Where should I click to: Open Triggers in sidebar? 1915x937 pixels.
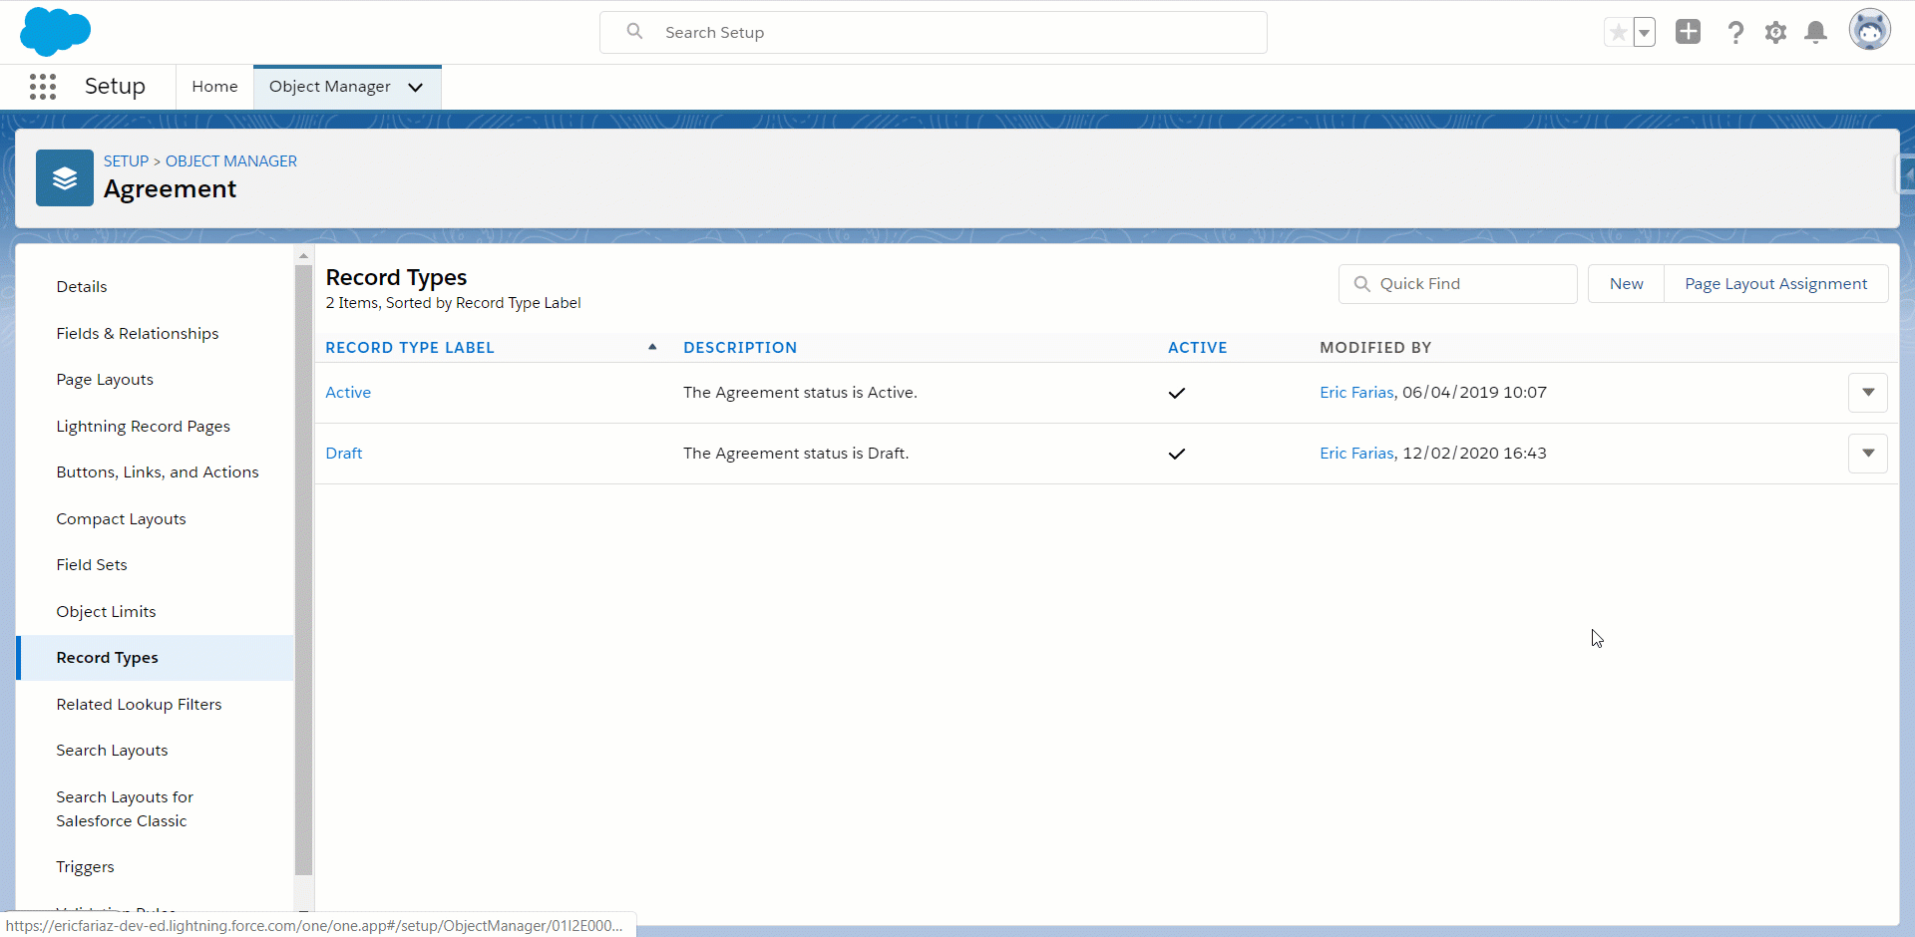click(x=85, y=867)
